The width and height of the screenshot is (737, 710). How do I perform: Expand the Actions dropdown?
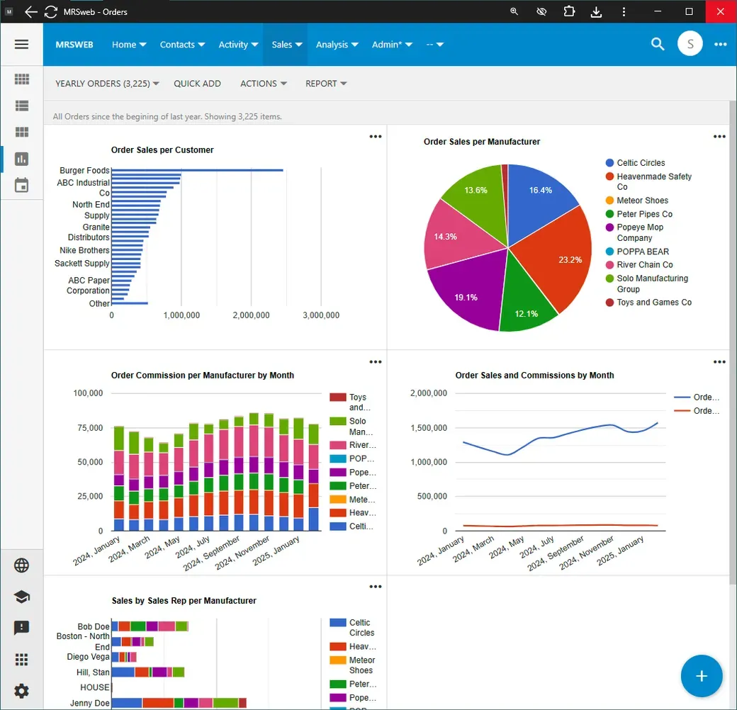coord(263,83)
